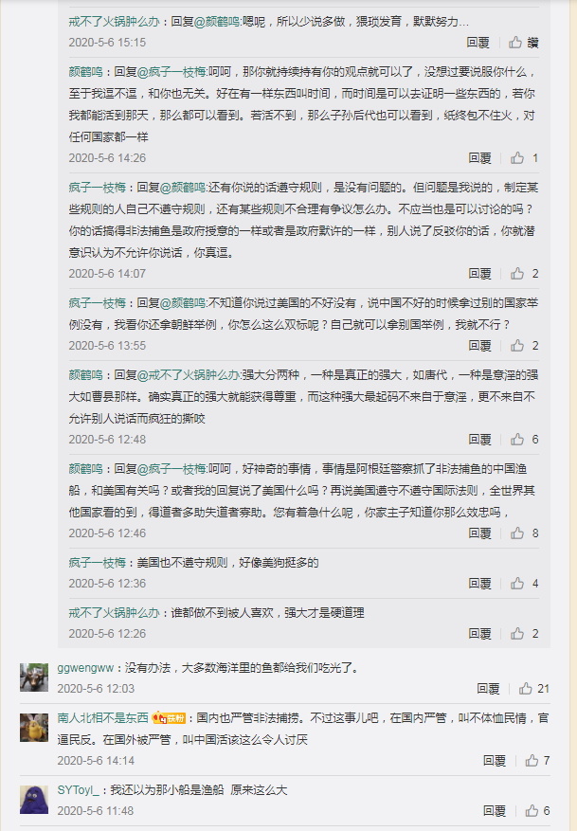Like the comment by ggwengww with 21 likes

(x=526, y=689)
